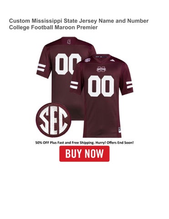Viewport: 169px width, 219px height.
Task: Click the 00 number on front jersey
Action: 101,86
